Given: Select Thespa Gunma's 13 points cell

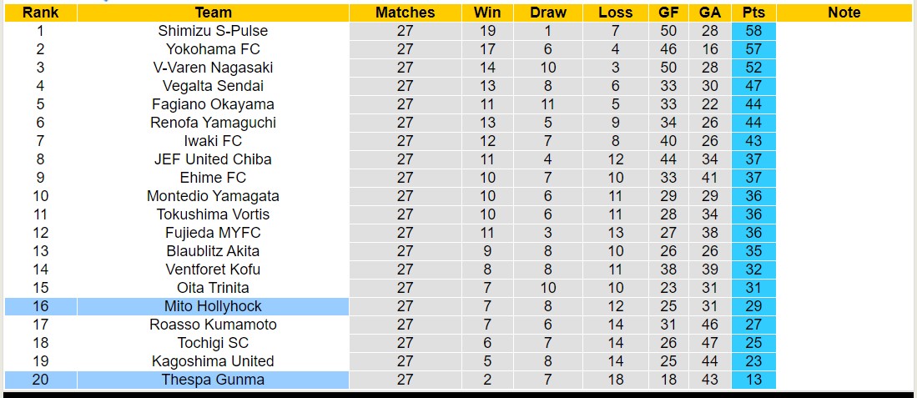Looking at the screenshot, I should coord(753,380).
